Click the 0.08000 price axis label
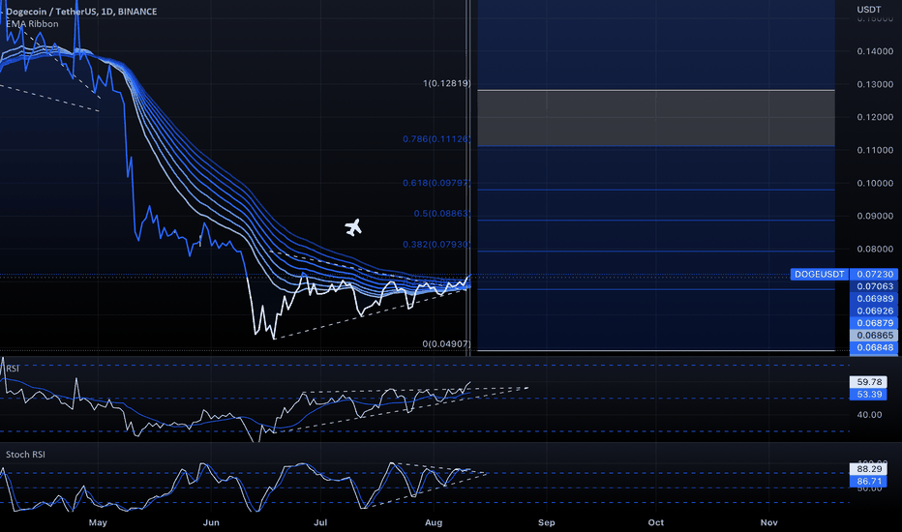The image size is (902, 532). coord(875,250)
